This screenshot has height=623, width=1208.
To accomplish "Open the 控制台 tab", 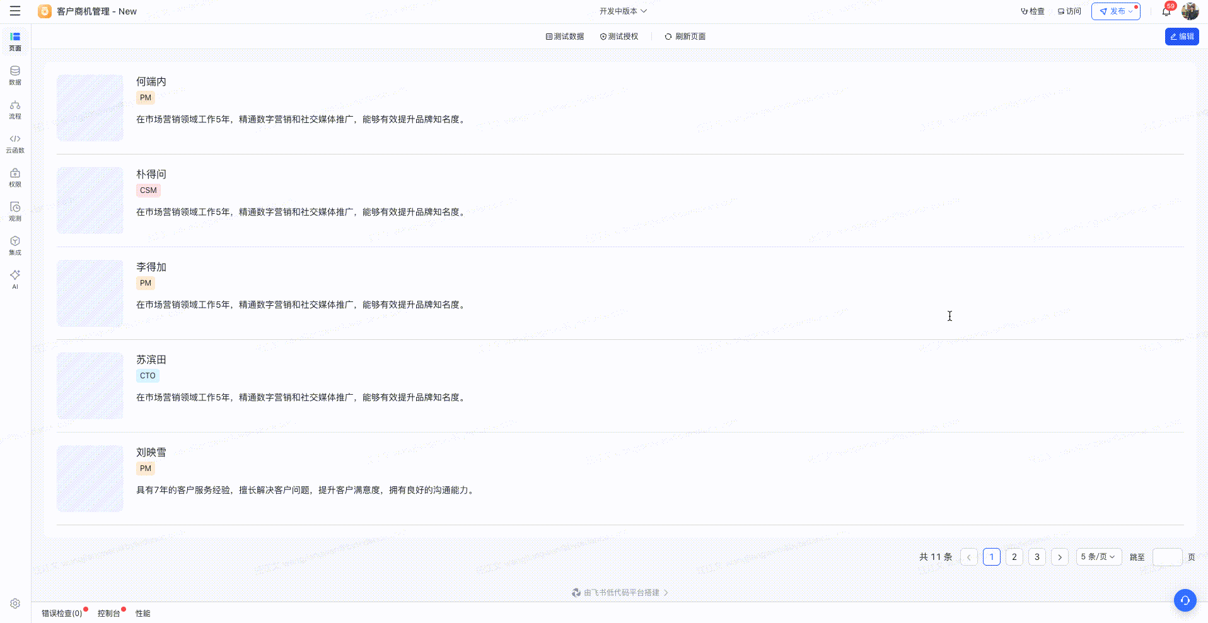I will coord(108,614).
